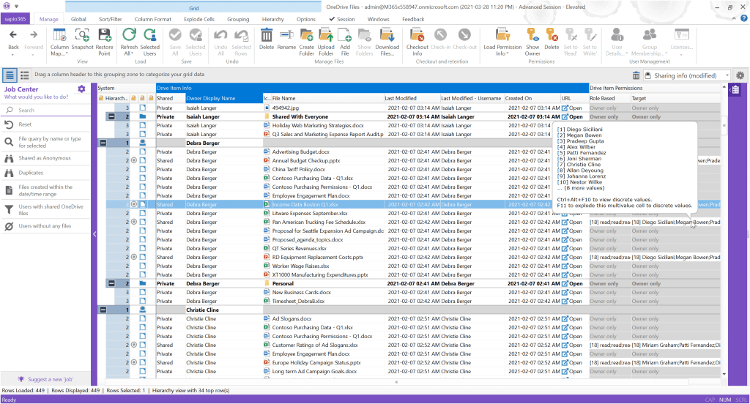Collapse Debra Berger's Personal folder row
The image size is (750, 404).
(111, 283)
